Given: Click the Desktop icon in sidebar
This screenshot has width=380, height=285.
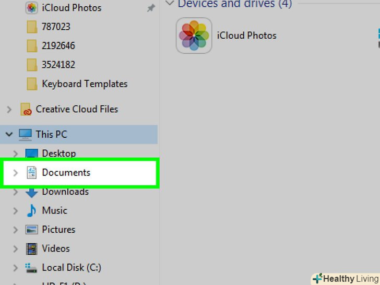Looking at the screenshot, I should (x=32, y=153).
